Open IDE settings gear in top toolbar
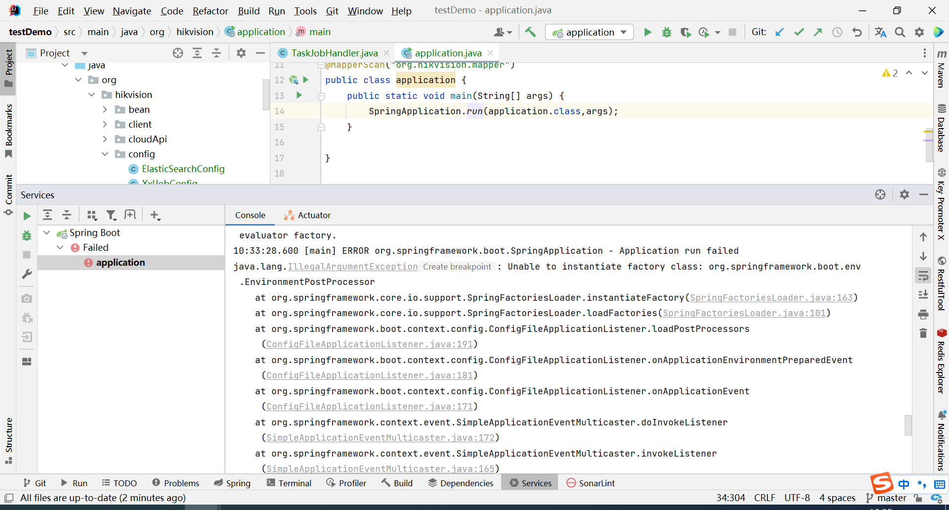 919,32
